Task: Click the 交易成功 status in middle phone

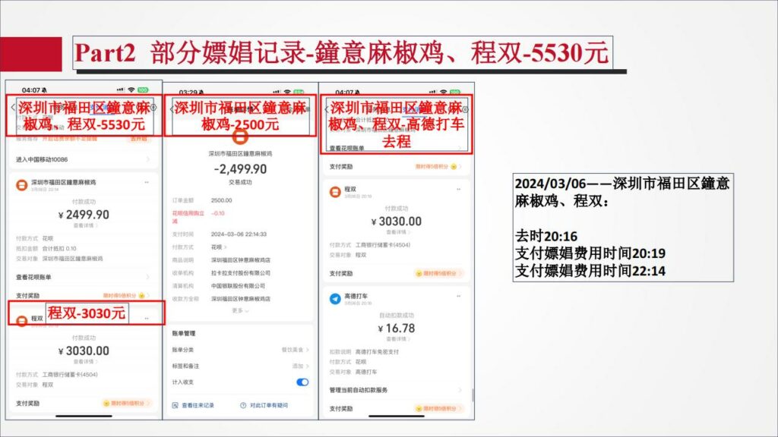Action: 240,182
